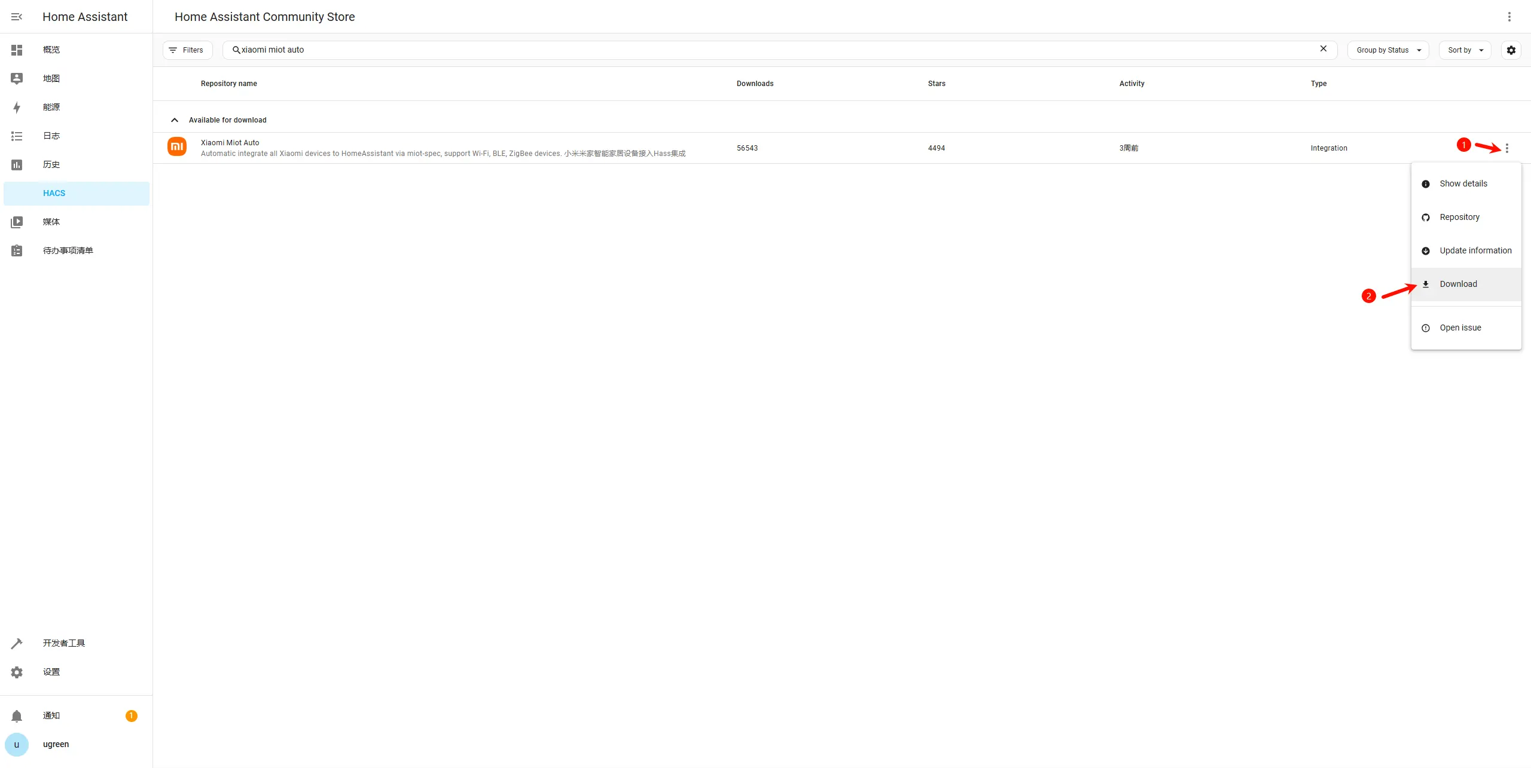
Task: Collapse Available for download group
Action: [175, 120]
